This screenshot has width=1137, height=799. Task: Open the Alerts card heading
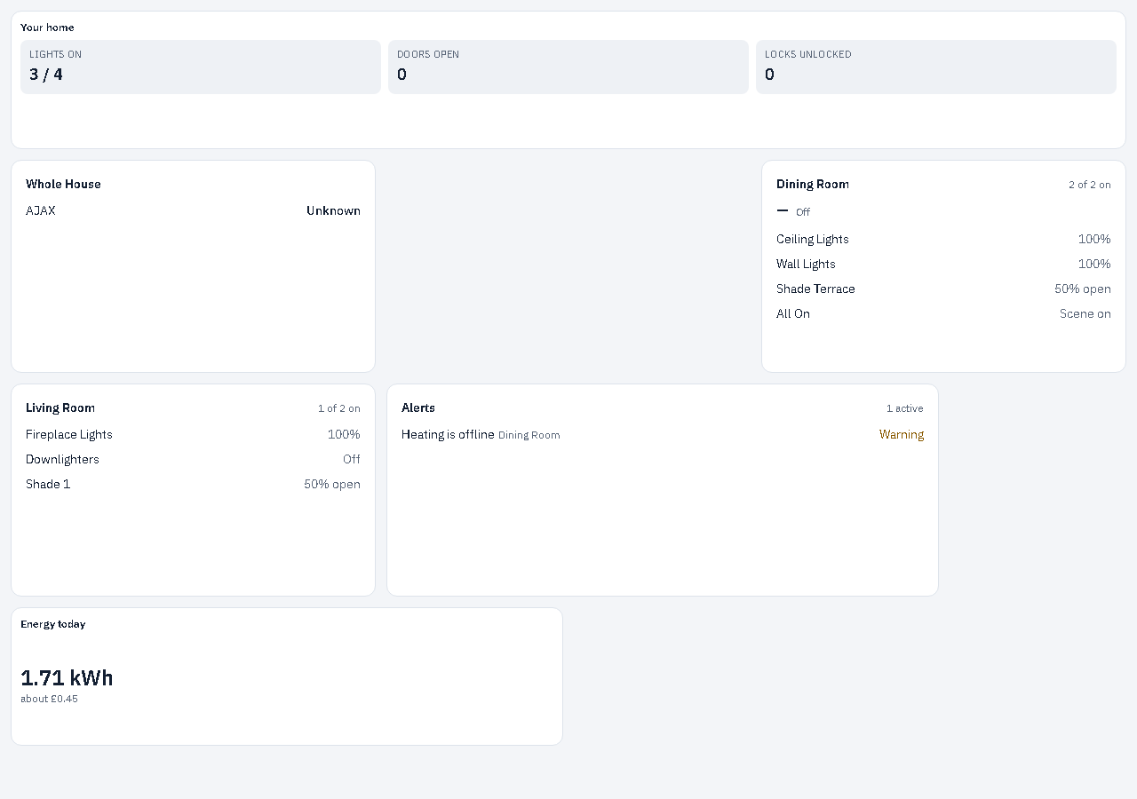click(x=418, y=407)
